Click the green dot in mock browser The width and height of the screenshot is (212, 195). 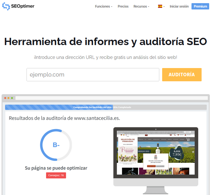tap(12, 98)
